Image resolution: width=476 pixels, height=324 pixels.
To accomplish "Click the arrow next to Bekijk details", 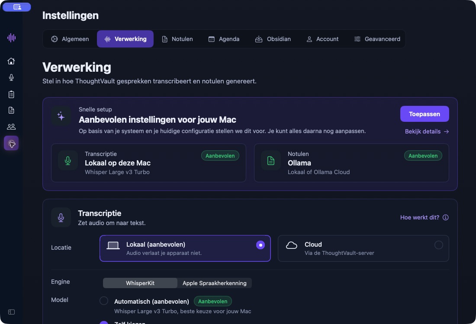I will pos(446,131).
